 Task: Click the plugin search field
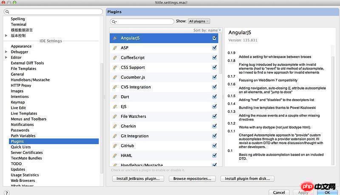[142, 22]
